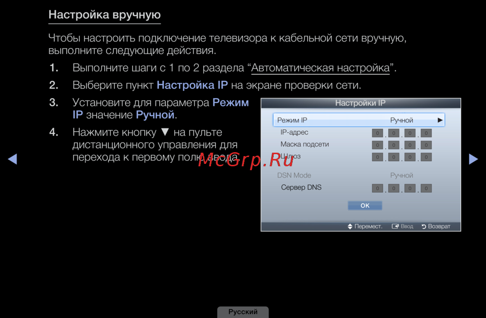Viewport: 486px width, 318px height.
Task: Click the first octet of Маска подсети
Action: 378,145
